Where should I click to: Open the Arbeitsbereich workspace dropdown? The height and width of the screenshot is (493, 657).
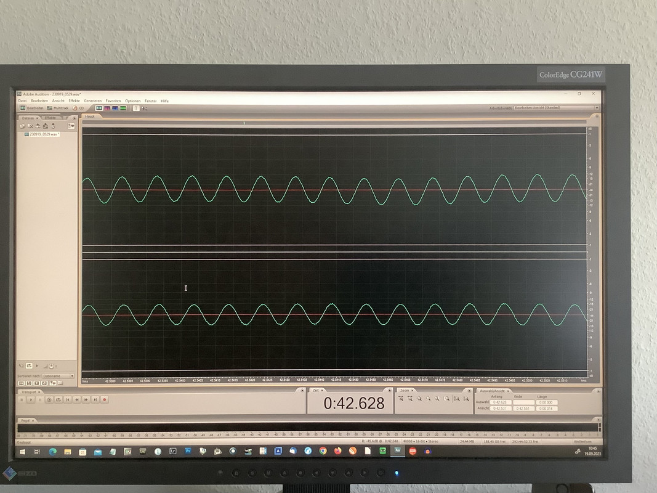click(557, 108)
